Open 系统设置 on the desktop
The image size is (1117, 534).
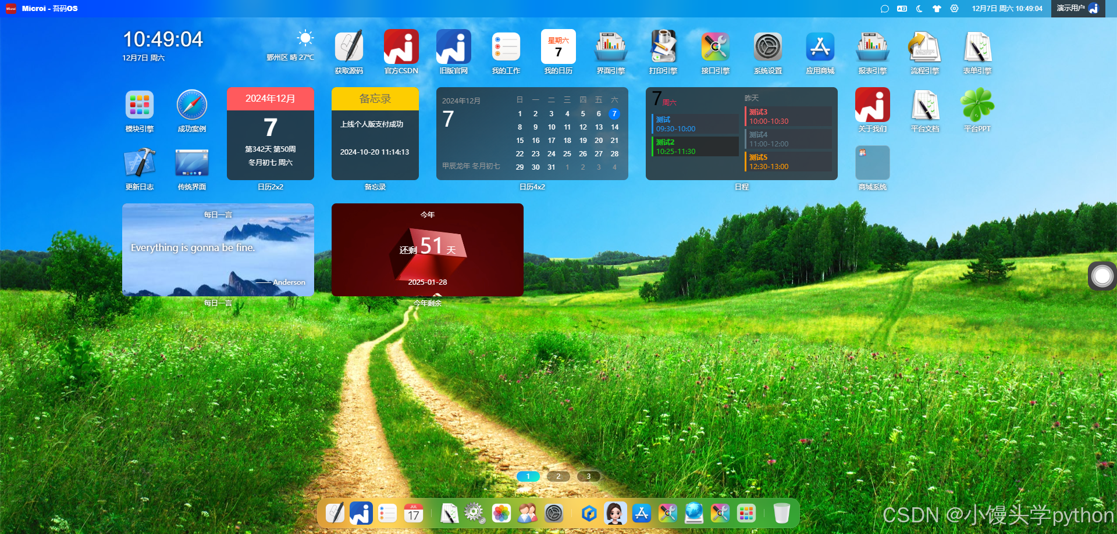click(768, 46)
